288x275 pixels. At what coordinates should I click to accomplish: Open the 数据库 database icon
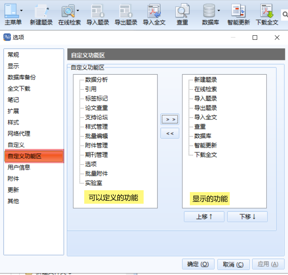[209, 11]
